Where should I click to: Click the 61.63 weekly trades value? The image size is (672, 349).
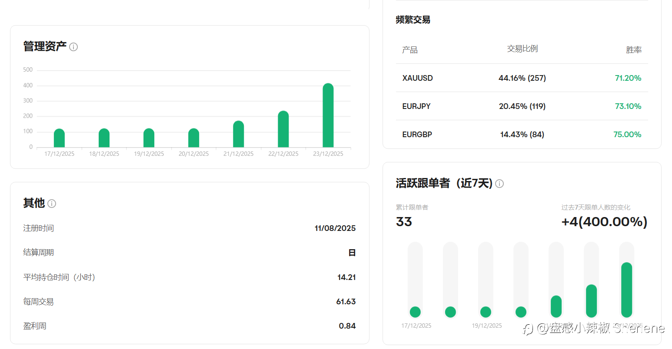pos(346,302)
